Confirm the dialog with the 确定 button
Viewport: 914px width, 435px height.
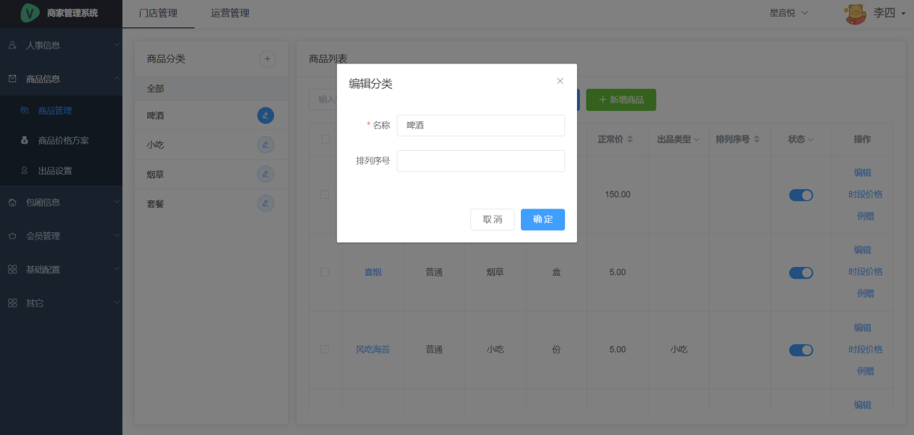coord(542,219)
